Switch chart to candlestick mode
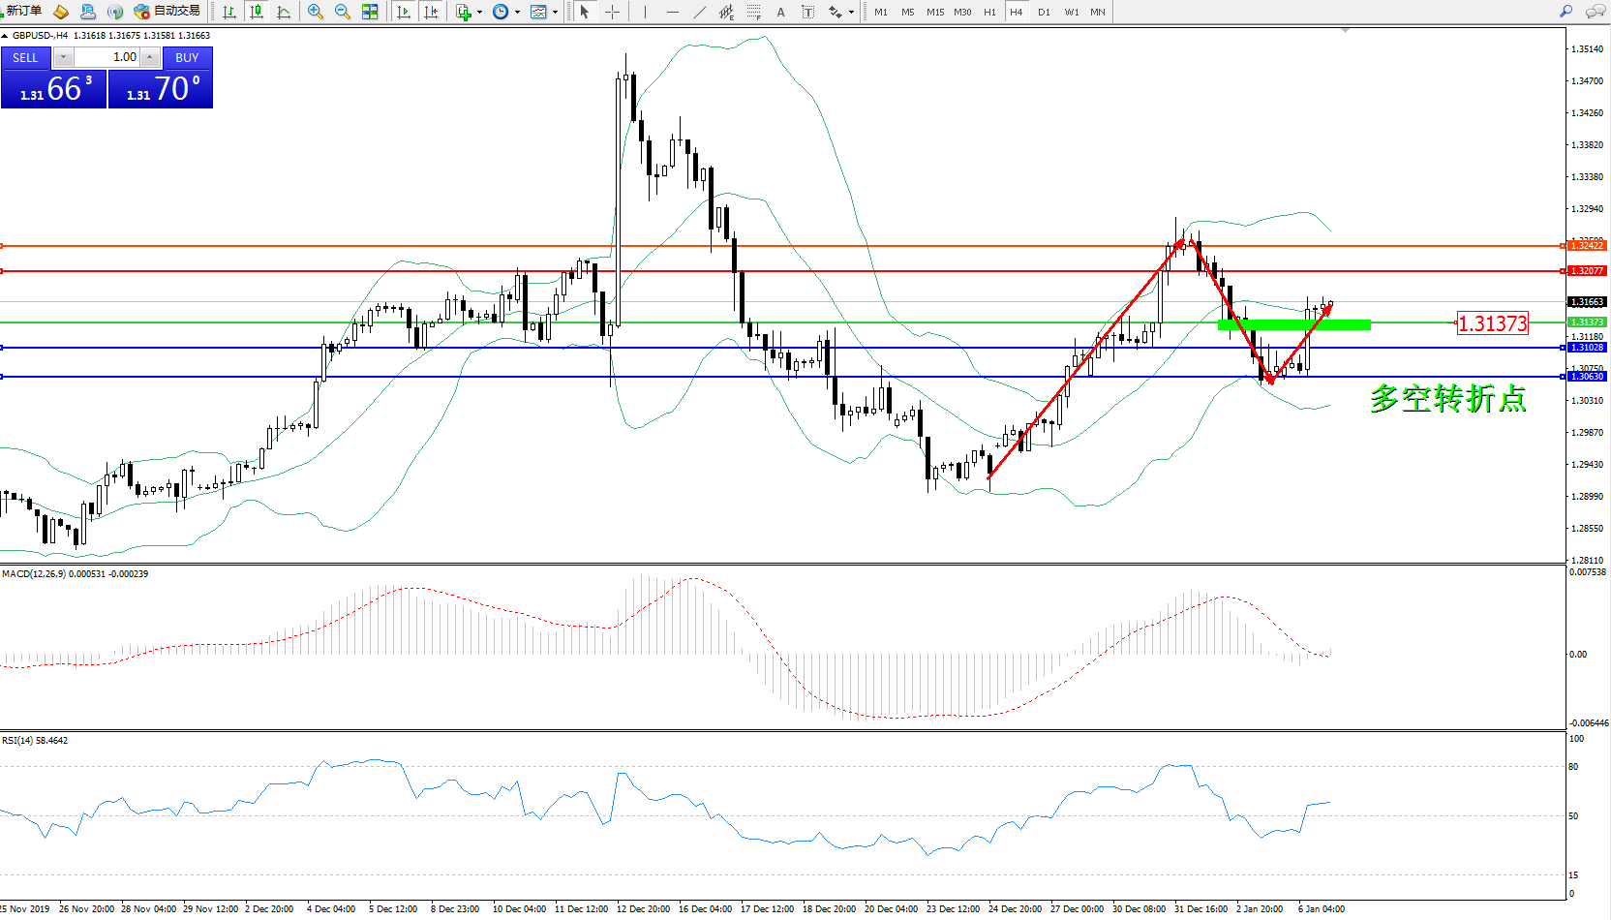The height and width of the screenshot is (920, 1611). coord(257,12)
